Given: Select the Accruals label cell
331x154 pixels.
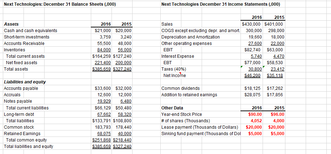Looking at the screenshot, I should click(x=12, y=95).
